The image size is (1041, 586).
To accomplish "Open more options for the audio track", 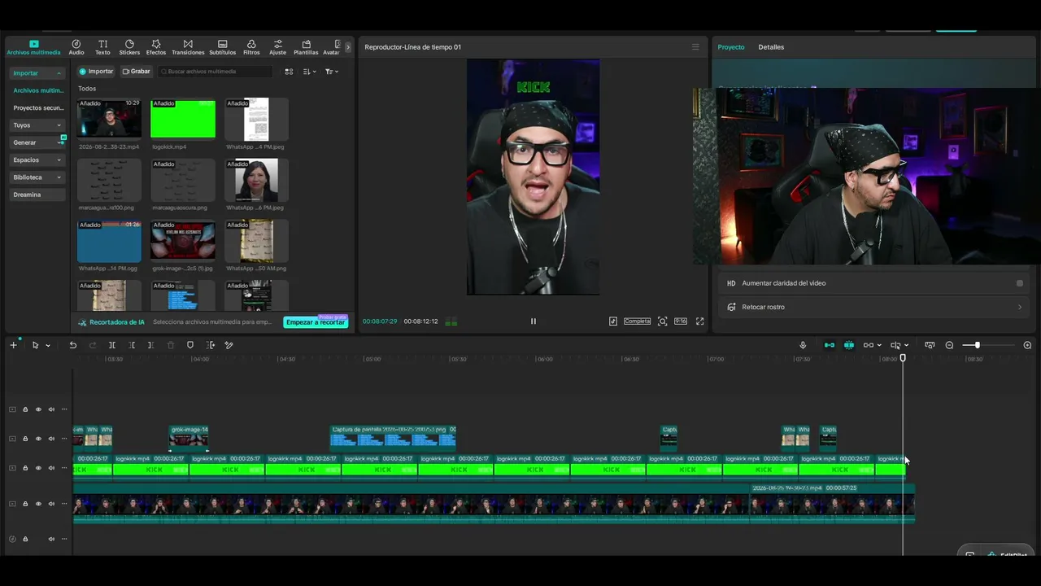I will [x=64, y=539].
